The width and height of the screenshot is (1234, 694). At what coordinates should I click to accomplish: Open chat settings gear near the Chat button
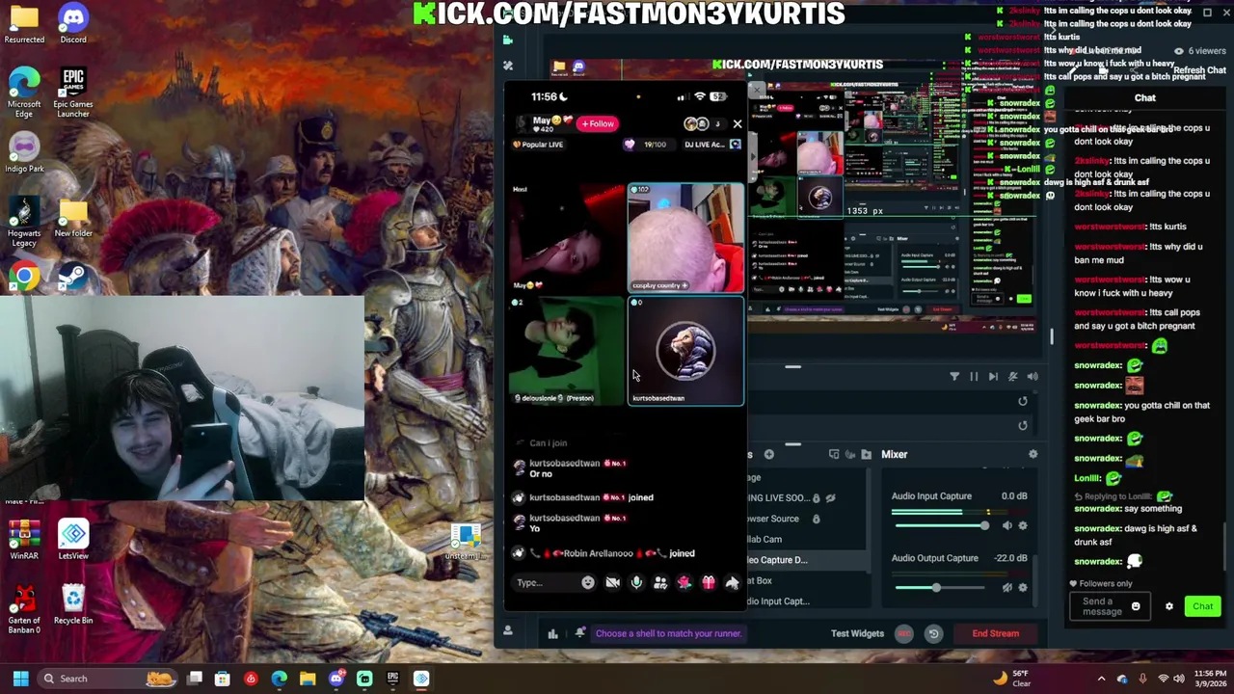1169,606
